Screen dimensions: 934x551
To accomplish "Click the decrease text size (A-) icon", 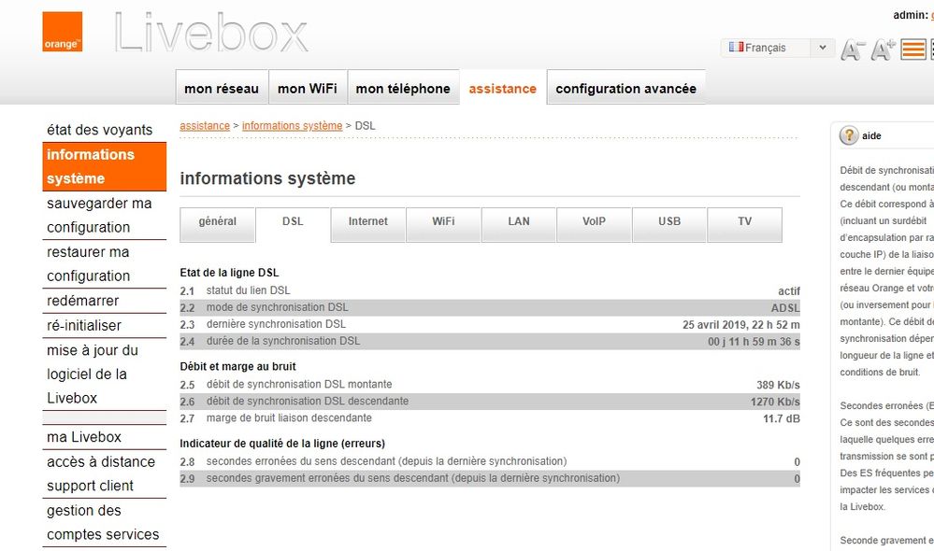I will click(851, 49).
